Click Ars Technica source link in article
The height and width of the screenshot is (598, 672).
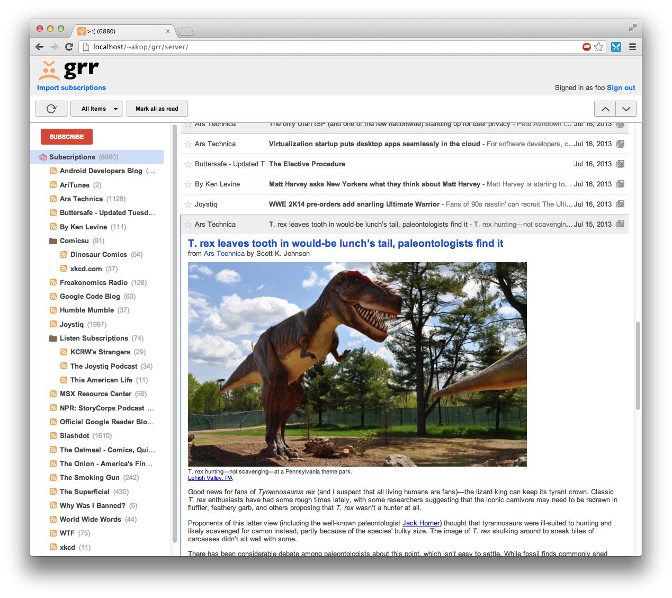[224, 254]
